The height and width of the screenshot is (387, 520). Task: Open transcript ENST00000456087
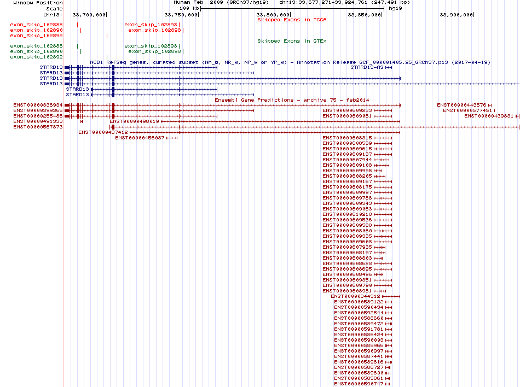(x=140, y=138)
